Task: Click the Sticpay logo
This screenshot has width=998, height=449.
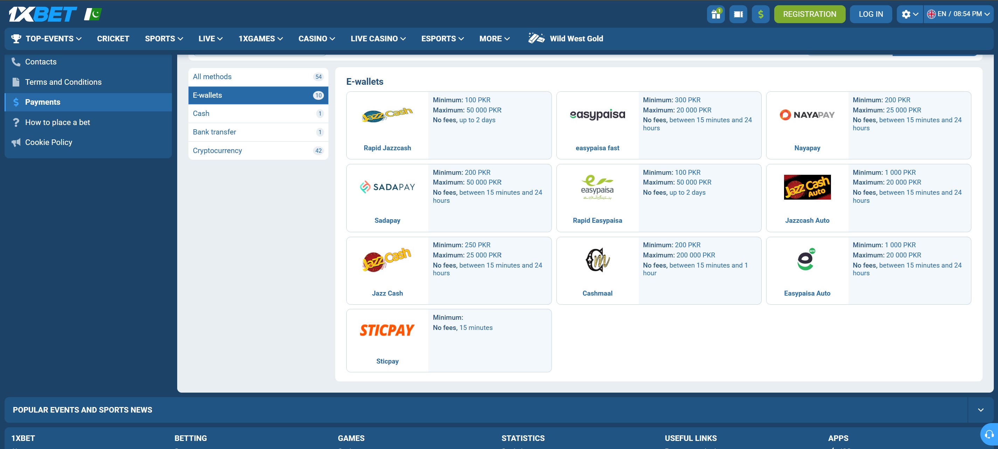Action: tap(387, 331)
